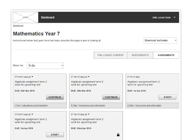Click view all on the 30th Mar card
Viewport: 192px width, 140px height.
click(x=83, y=77)
